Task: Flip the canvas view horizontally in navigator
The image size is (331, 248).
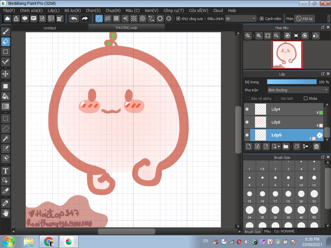Action: tap(315, 36)
